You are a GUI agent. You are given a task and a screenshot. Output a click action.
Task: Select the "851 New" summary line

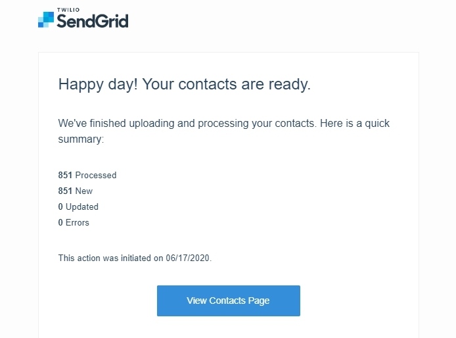click(76, 191)
